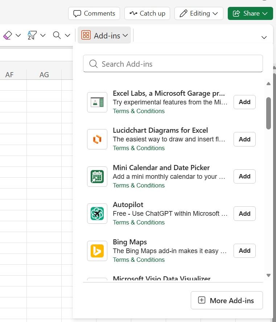Open Autopilot Terms & Conditions link
Screen dimensions: 276x322
point(139,222)
